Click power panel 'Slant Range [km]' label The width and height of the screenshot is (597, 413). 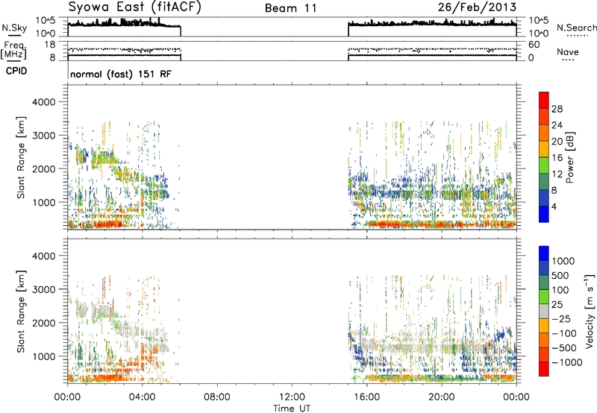[x=21, y=157]
